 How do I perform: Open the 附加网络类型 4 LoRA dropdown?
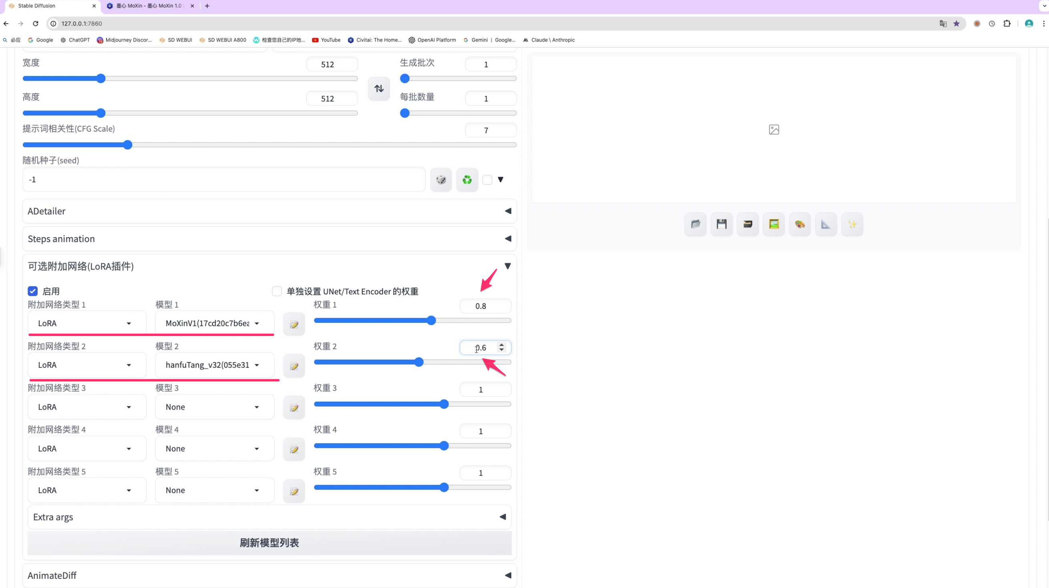[87, 448]
